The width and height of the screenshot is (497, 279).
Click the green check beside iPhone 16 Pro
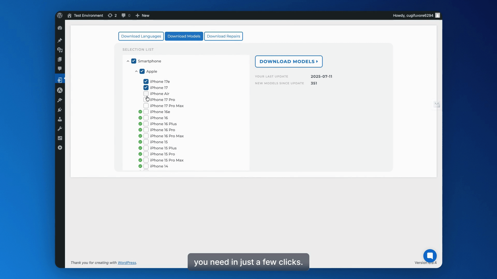pyautogui.click(x=140, y=130)
